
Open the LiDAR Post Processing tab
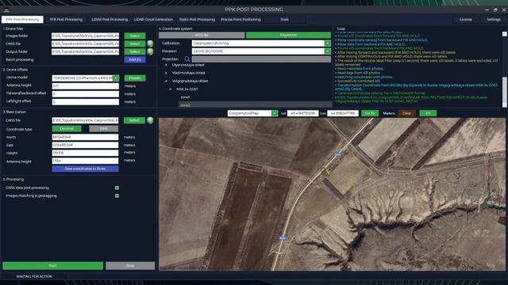(x=110, y=19)
